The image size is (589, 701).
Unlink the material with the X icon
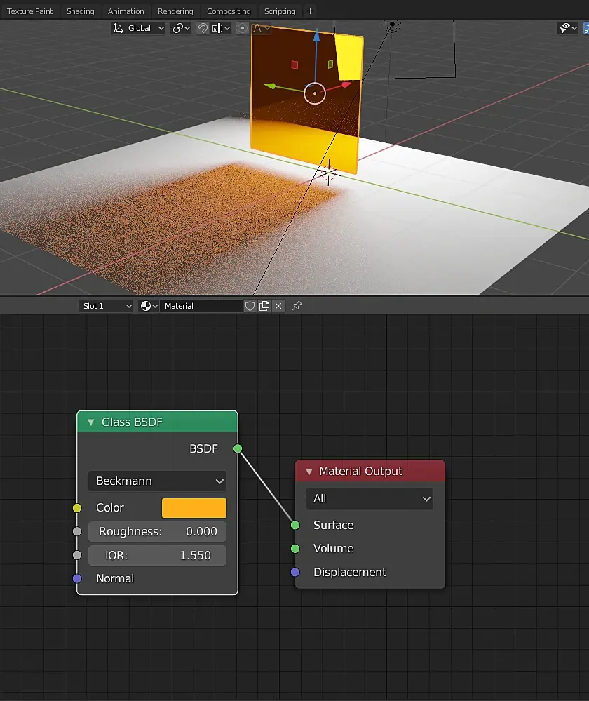tap(278, 306)
